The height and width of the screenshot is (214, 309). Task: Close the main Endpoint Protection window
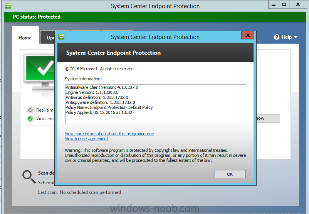point(298,5)
